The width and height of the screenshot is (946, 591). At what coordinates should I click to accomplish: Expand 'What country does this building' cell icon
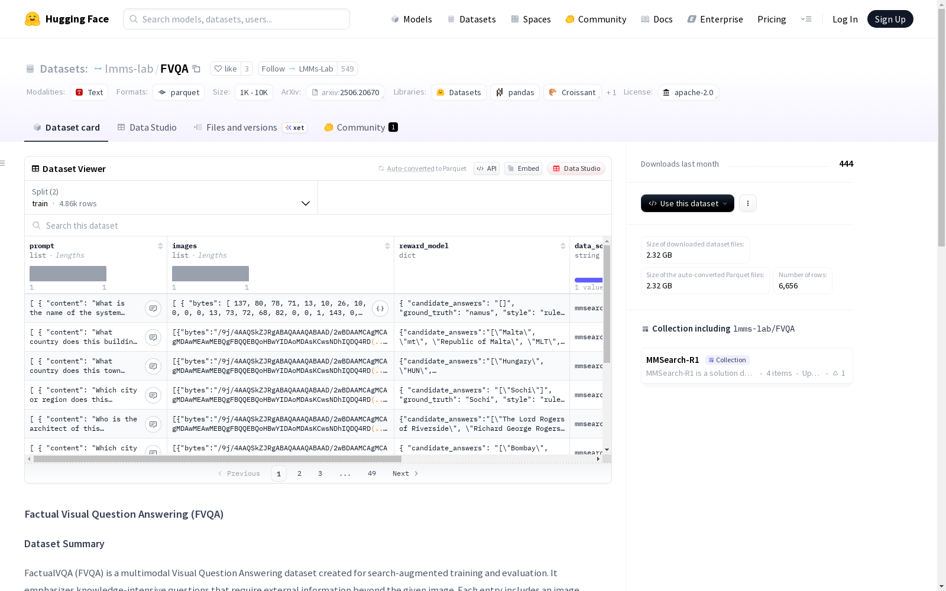pyautogui.click(x=153, y=337)
